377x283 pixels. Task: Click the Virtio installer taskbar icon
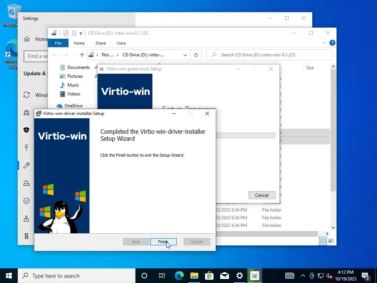(x=255, y=276)
